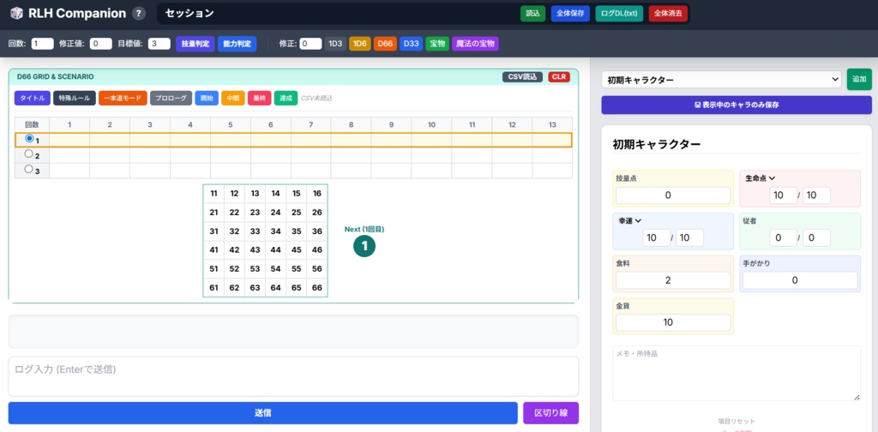Image resolution: width=878 pixels, height=432 pixels.
Task: Open the 特殊ルール tab
Action: 75,98
